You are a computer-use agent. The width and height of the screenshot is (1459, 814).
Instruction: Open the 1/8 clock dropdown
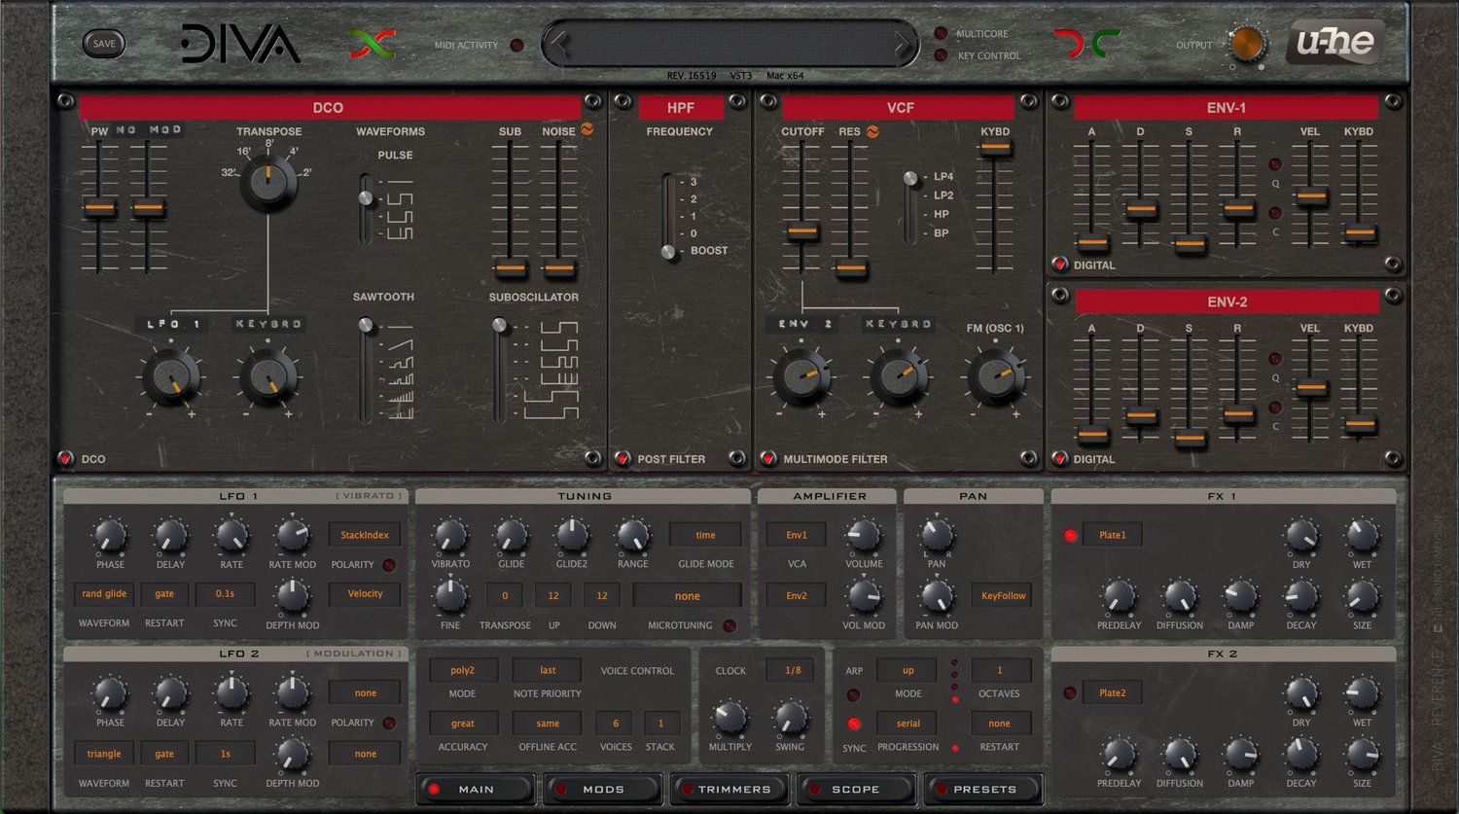tap(793, 670)
